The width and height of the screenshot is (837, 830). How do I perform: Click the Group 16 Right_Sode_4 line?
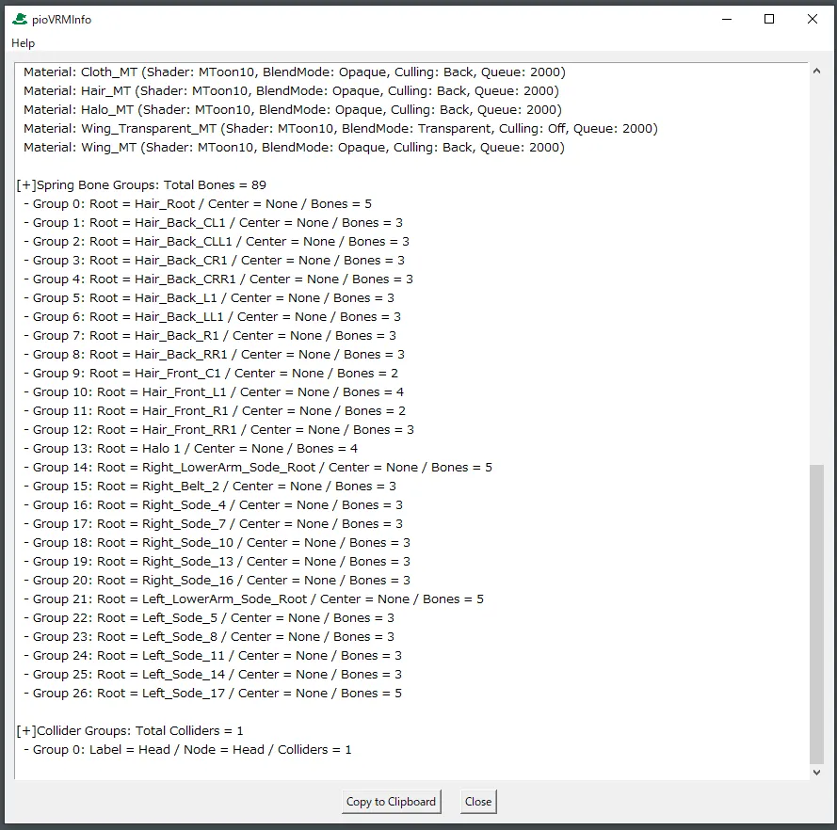click(213, 505)
